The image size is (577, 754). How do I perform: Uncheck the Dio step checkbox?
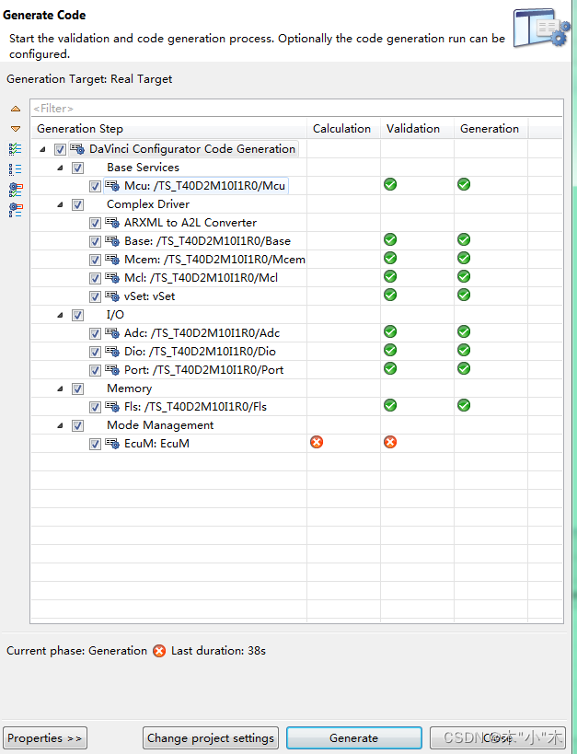[x=95, y=352]
